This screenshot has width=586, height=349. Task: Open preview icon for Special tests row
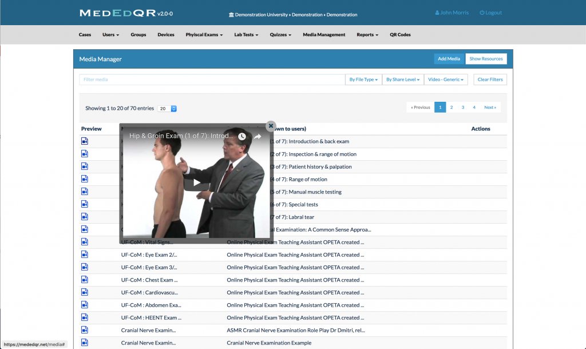tap(85, 204)
